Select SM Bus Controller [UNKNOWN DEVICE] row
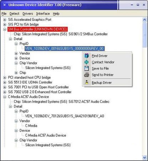 37,29
